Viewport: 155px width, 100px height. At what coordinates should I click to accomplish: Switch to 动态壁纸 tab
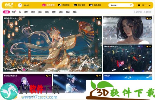point(51,5)
